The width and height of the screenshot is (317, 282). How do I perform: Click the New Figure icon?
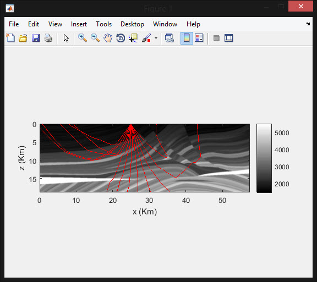coord(10,38)
